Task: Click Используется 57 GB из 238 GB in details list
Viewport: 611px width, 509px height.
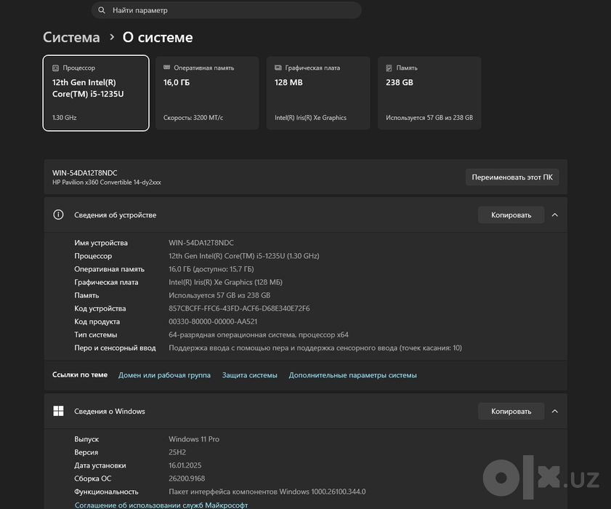Action: tap(219, 295)
